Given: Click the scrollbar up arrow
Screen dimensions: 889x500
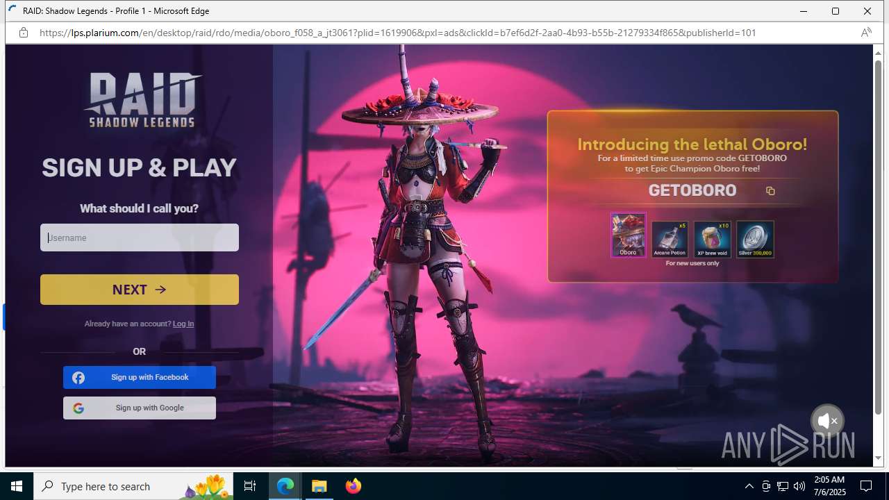Looking at the screenshot, I should coord(878,53).
